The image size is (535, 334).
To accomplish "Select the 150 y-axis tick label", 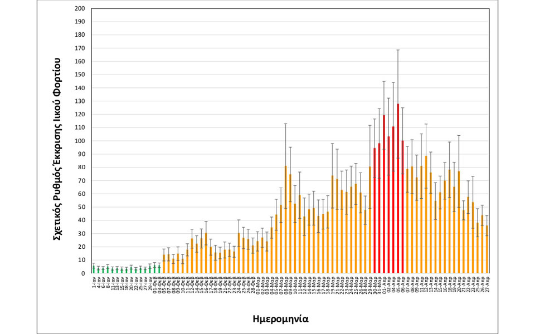I will 80,75.
